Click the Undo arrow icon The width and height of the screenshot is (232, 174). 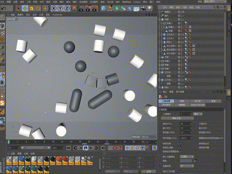click(x=4, y=8)
